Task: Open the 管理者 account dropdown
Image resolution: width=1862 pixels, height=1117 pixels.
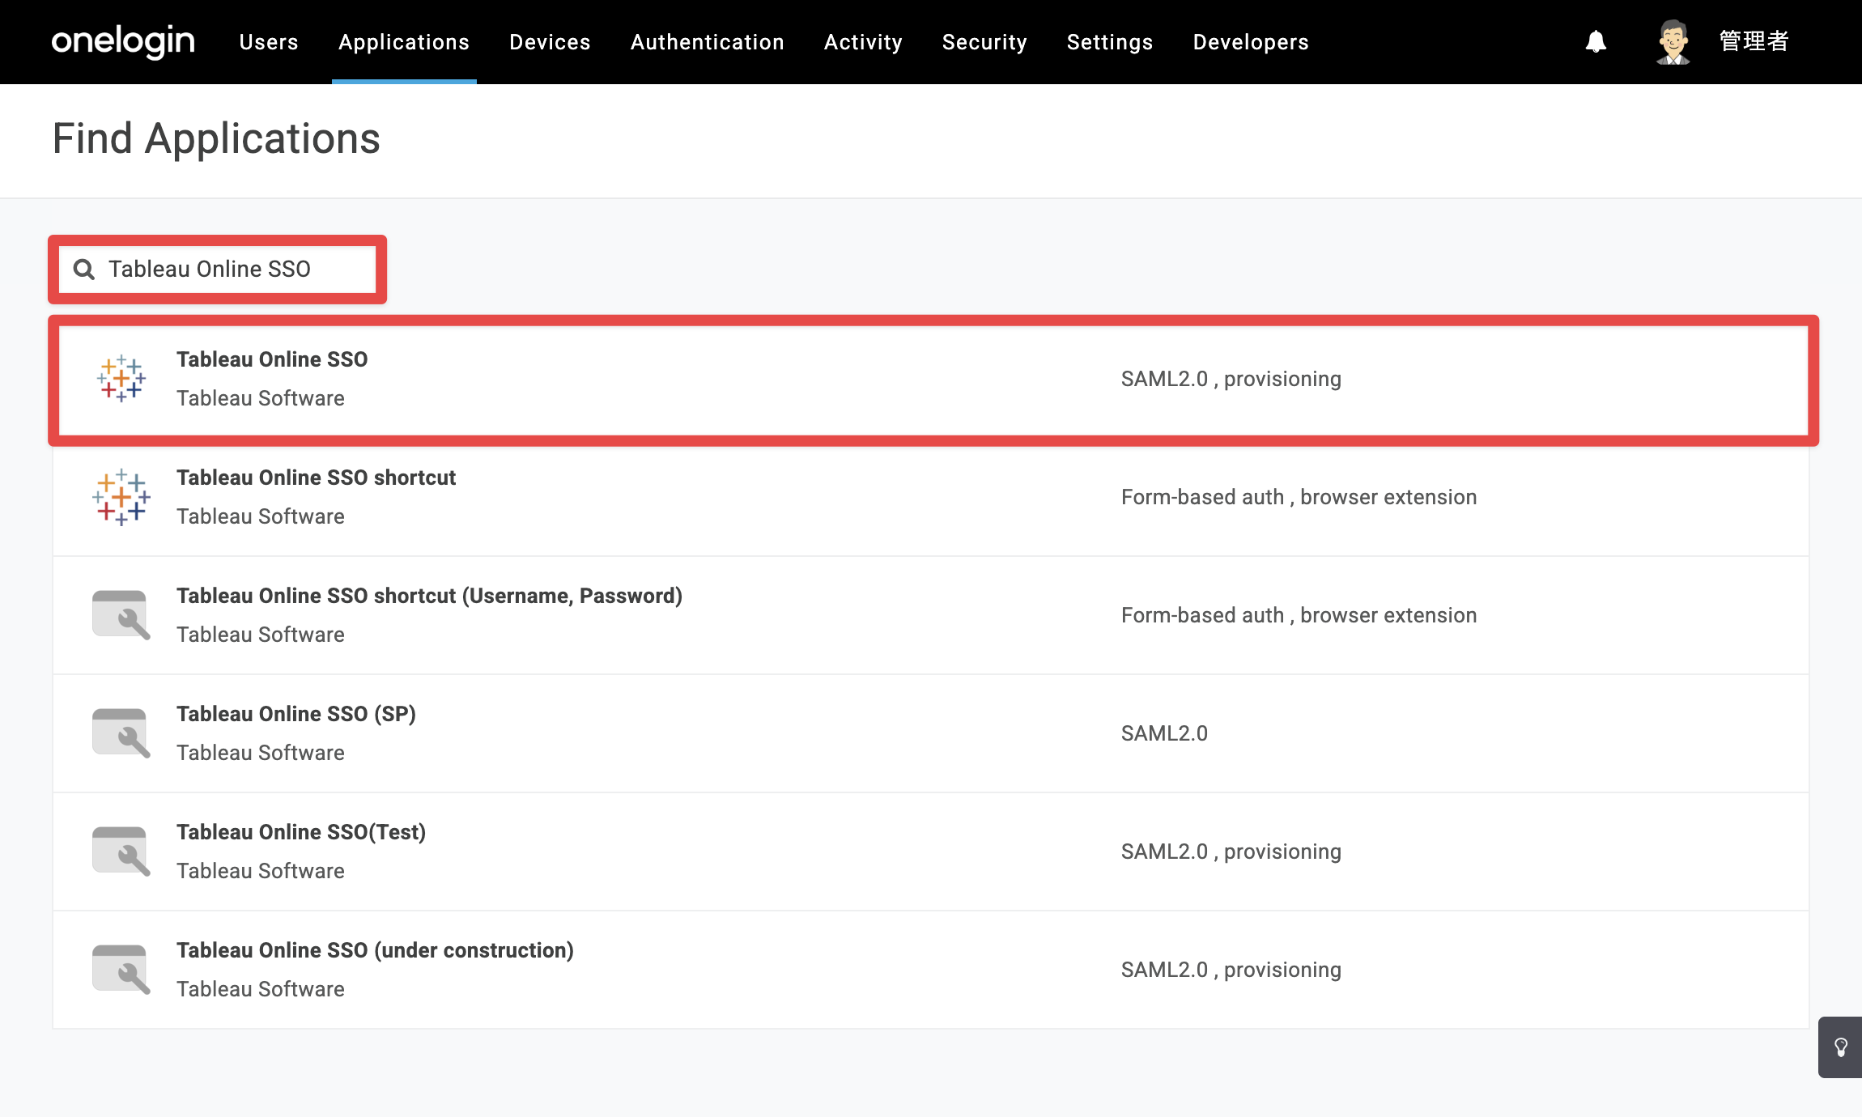Action: pos(1754,41)
